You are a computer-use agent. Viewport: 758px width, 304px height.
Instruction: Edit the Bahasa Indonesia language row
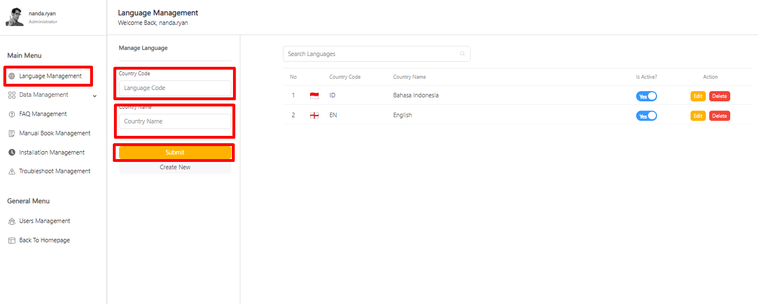pos(698,96)
